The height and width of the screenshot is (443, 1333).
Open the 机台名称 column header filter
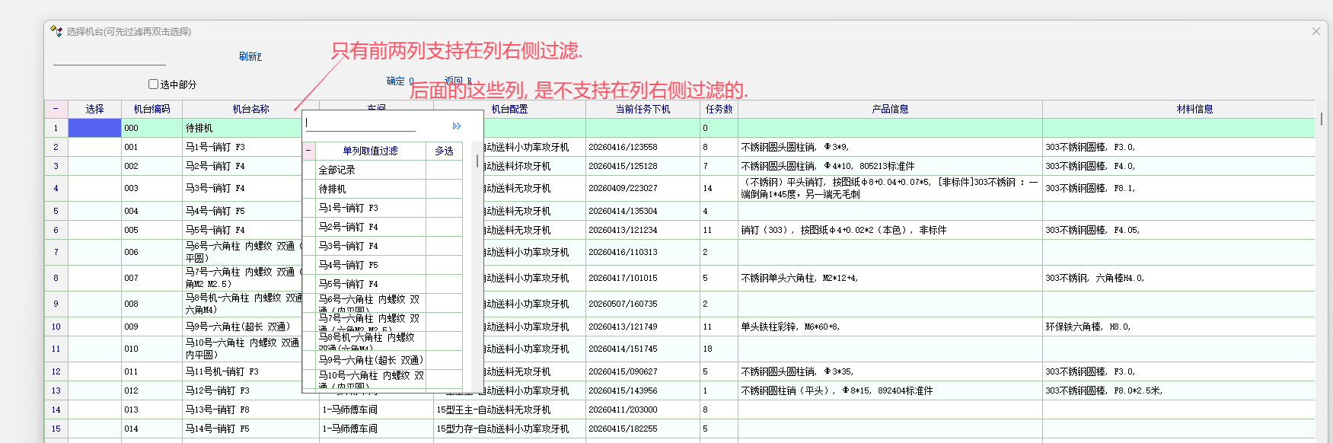(x=250, y=109)
